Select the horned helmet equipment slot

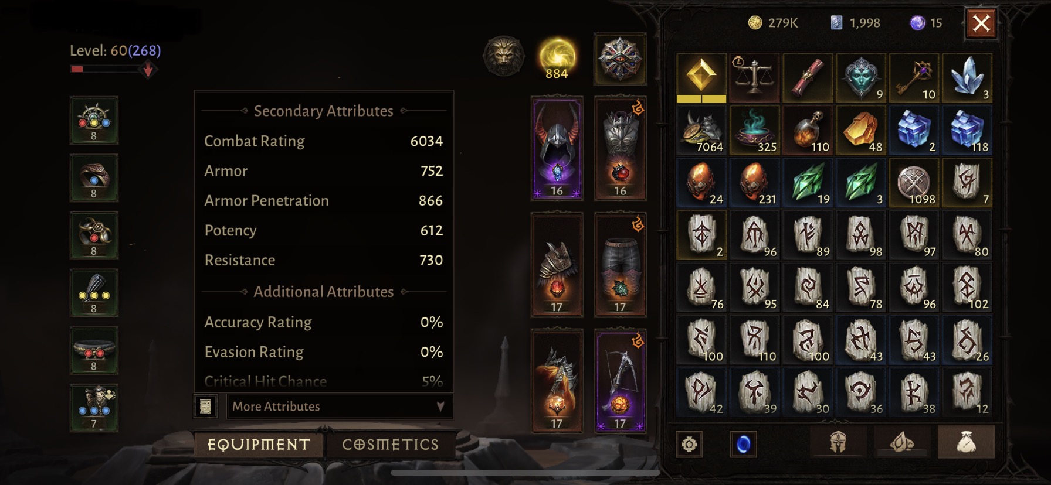(557, 149)
